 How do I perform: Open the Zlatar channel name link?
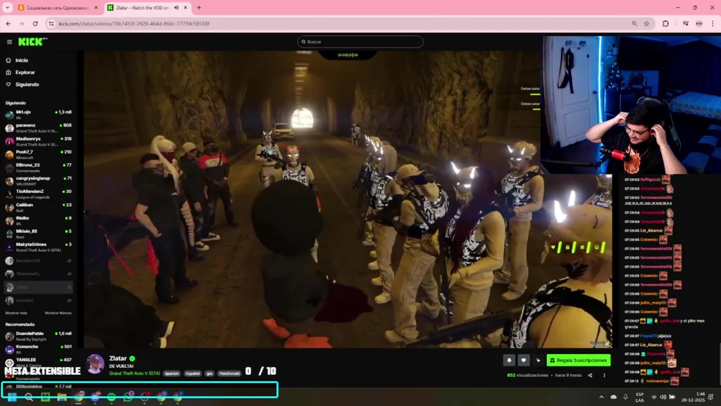pyautogui.click(x=118, y=358)
